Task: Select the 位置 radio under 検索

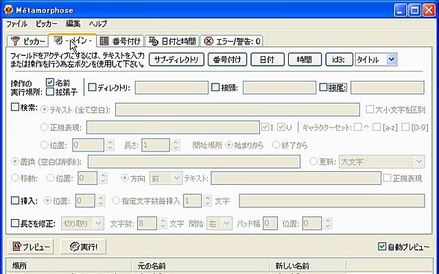Action: pyautogui.click(x=45, y=145)
